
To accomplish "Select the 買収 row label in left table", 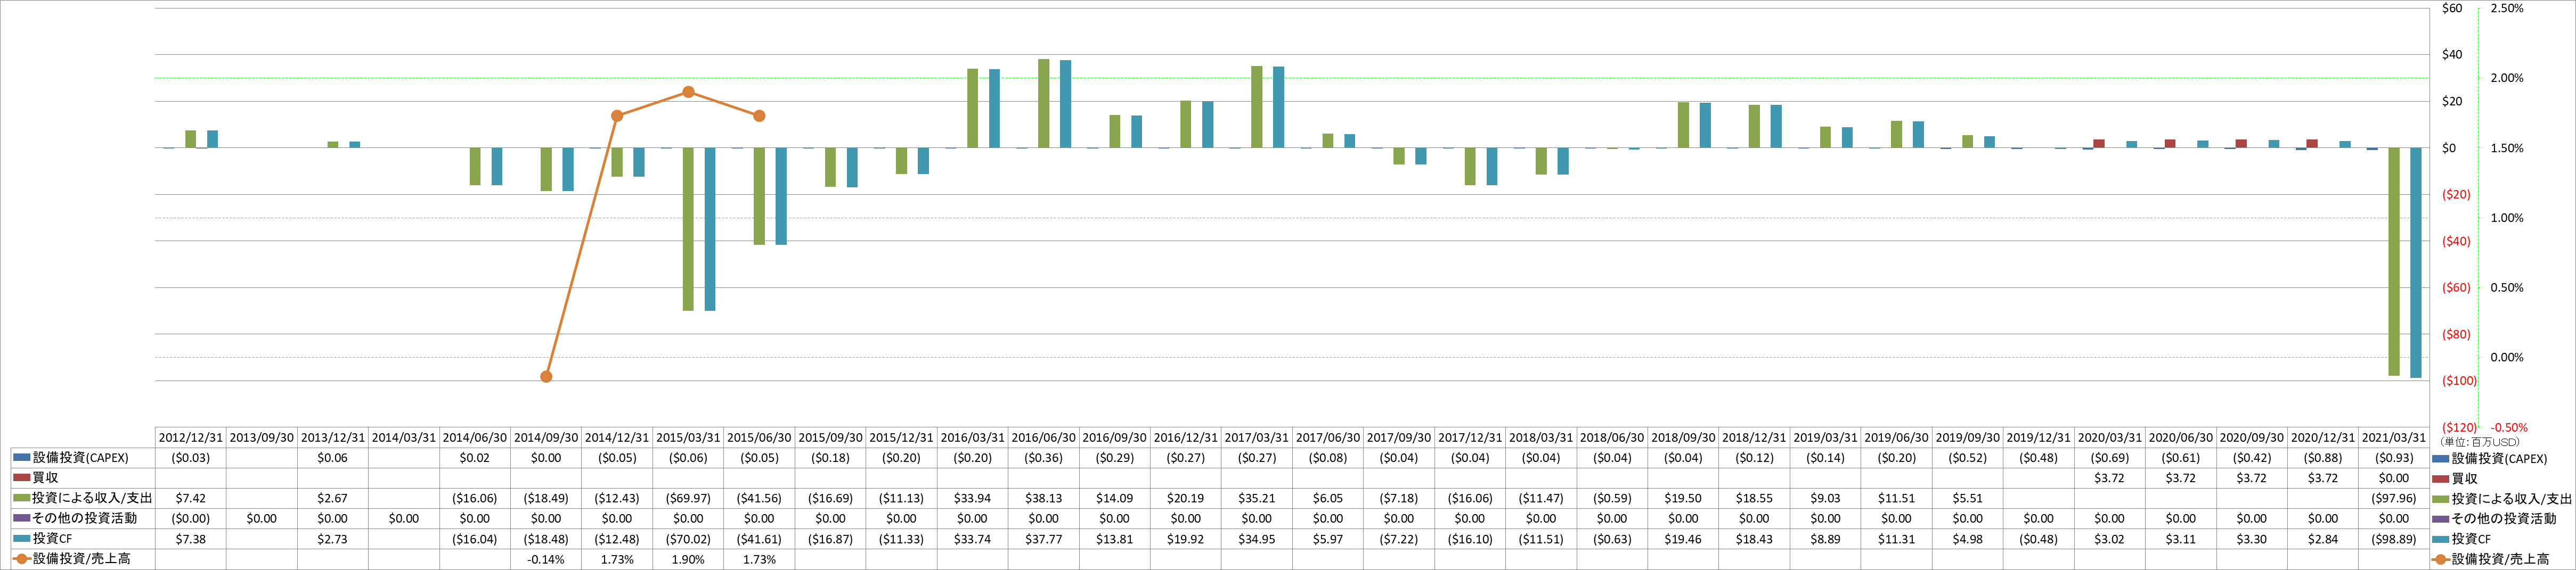I will (x=46, y=478).
